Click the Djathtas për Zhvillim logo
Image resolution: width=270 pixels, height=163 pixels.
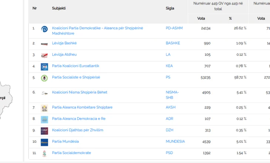[44, 131]
